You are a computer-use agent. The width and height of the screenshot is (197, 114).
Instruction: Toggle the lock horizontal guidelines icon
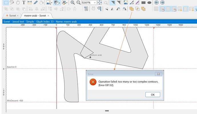[x=180, y=9]
